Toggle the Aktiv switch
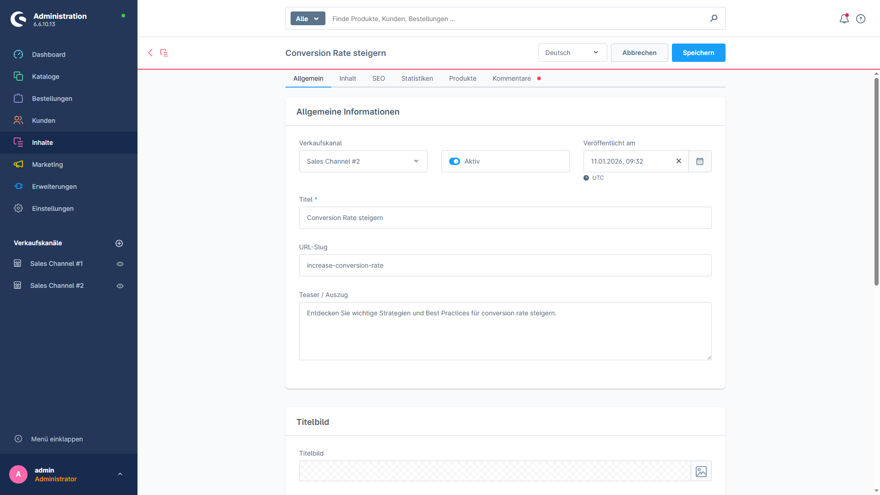The width and height of the screenshot is (880, 495). (455, 161)
